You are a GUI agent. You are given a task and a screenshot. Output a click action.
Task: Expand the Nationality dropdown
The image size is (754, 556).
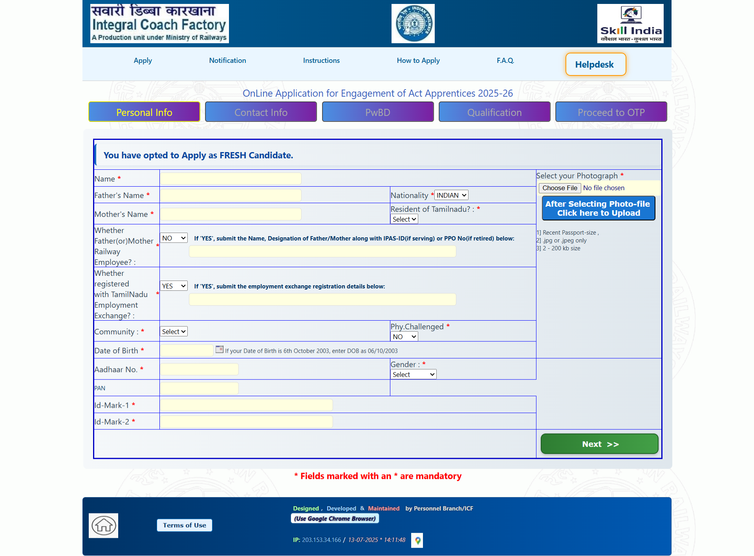click(x=451, y=195)
